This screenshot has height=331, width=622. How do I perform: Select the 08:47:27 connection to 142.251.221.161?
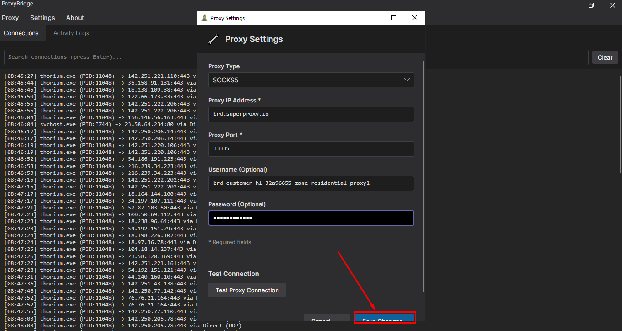pos(100,263)
